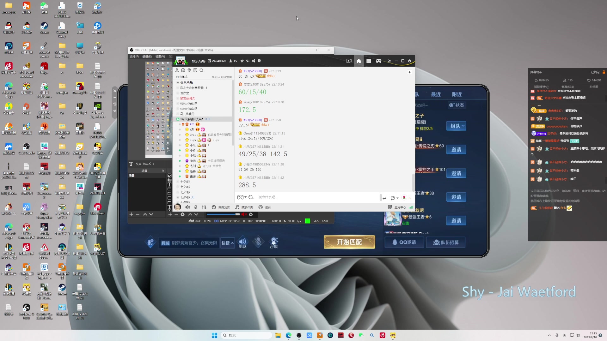Favorite the channel with the star icon
607x341 pixels.
(242, 61)
